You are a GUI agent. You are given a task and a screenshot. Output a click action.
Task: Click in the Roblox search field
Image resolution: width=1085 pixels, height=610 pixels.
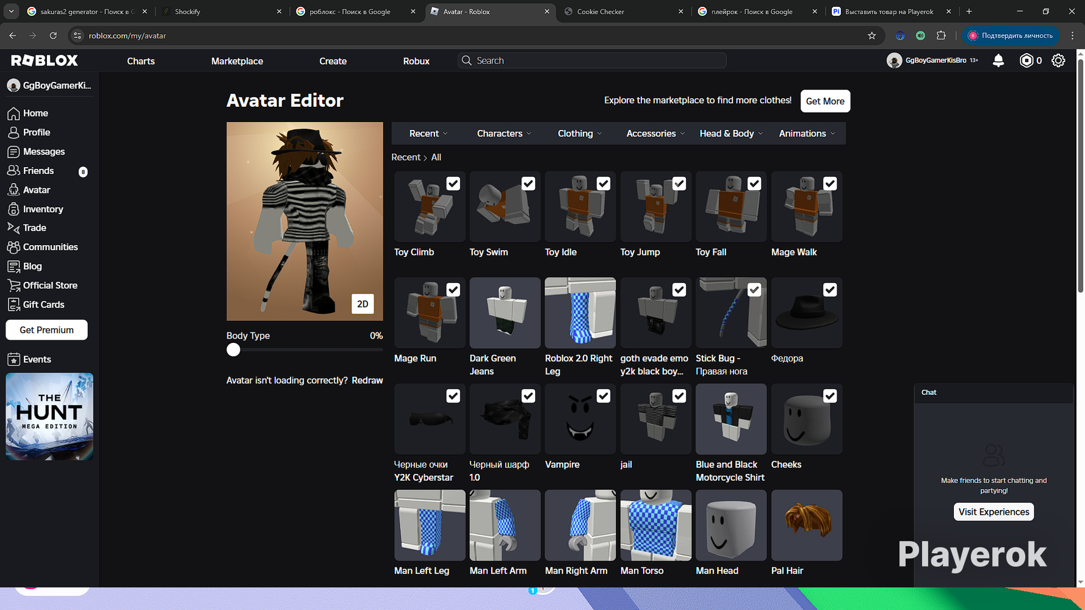coord(592,60)
